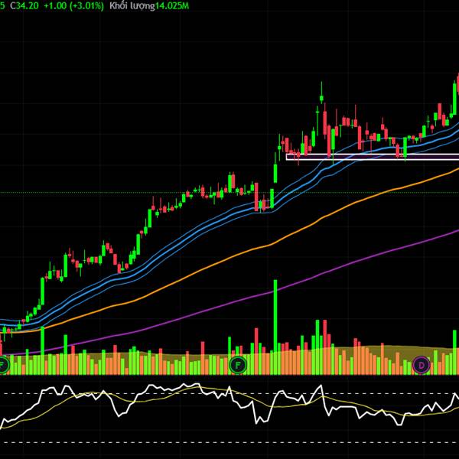Click the green F event marker

pos(238,365)
